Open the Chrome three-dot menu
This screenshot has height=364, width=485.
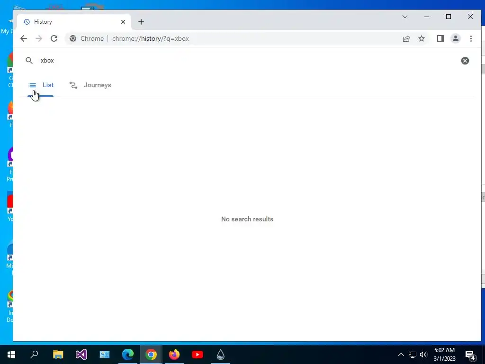click(471, 39)
